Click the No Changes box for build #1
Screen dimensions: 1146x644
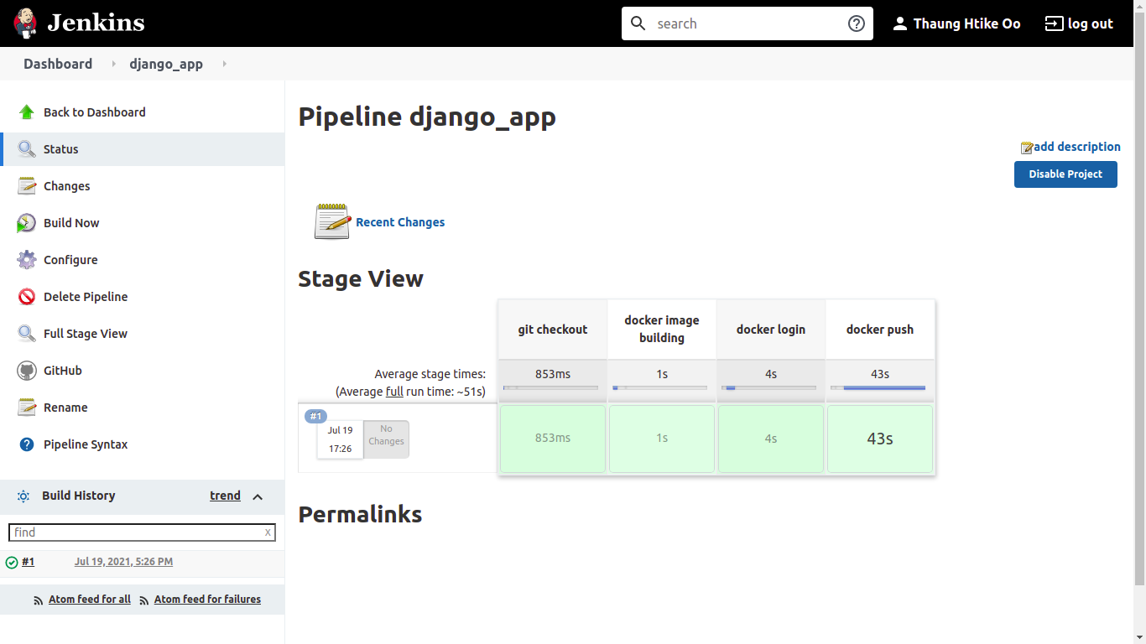click(x=386, y=439)
